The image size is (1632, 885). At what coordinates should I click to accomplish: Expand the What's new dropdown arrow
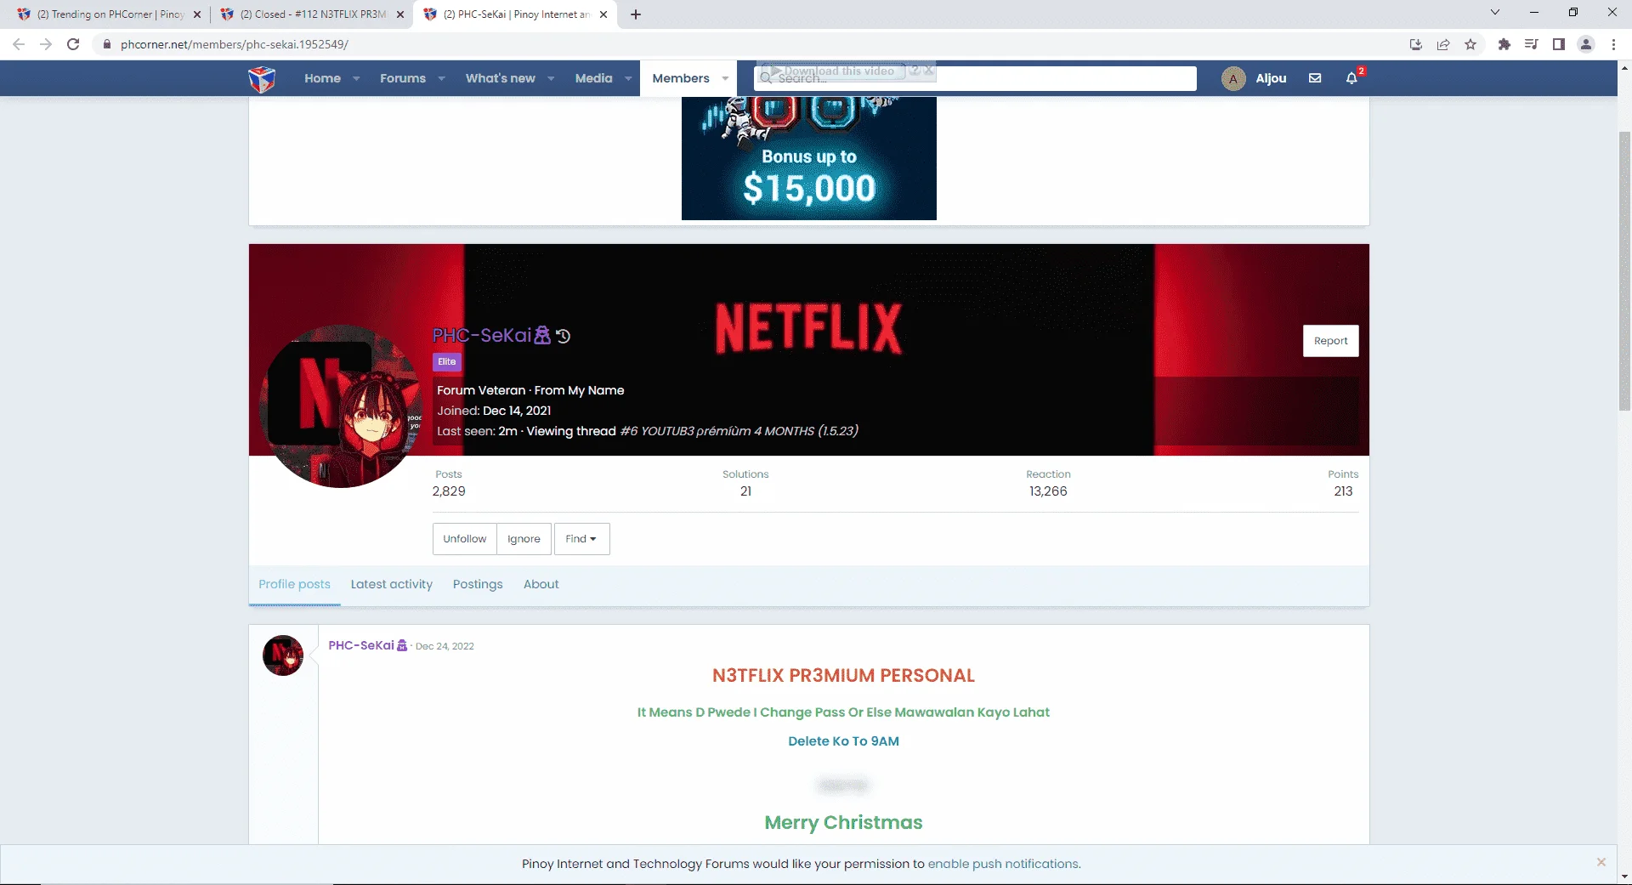(x=551, y=78)
